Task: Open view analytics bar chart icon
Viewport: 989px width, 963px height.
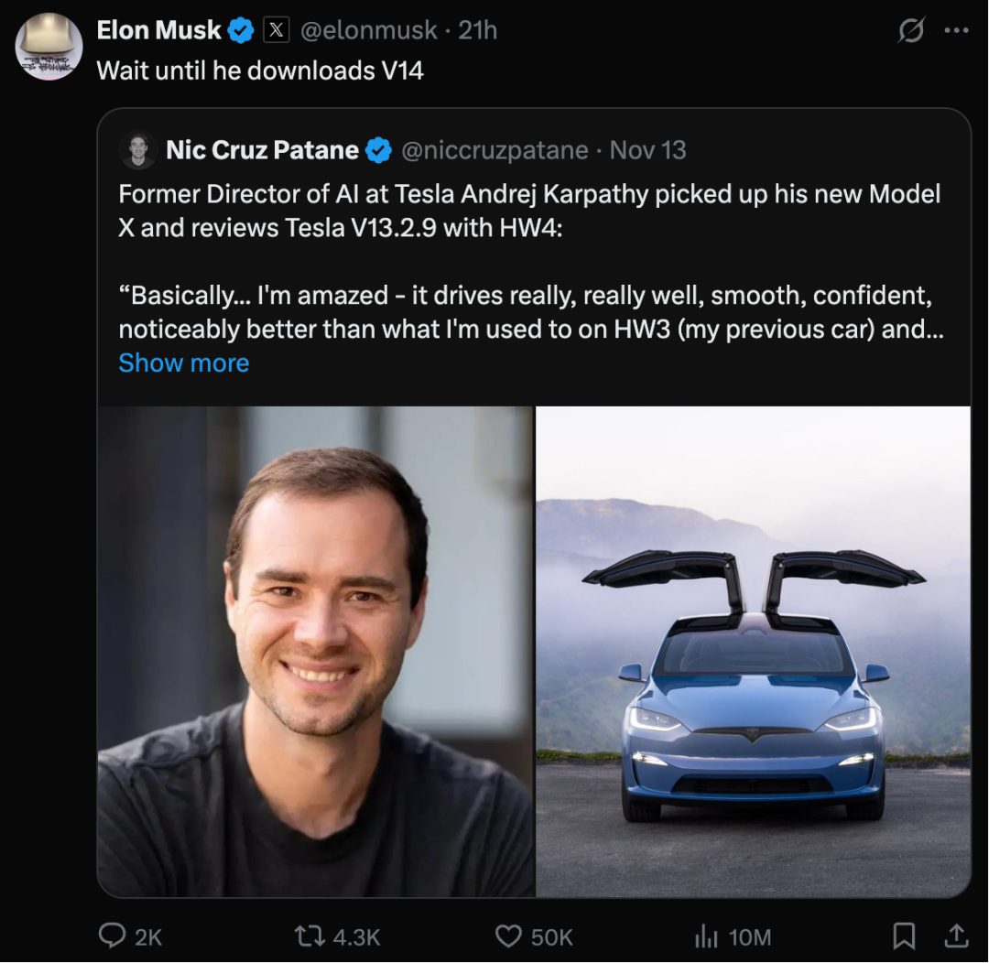Action: [706, 936]
